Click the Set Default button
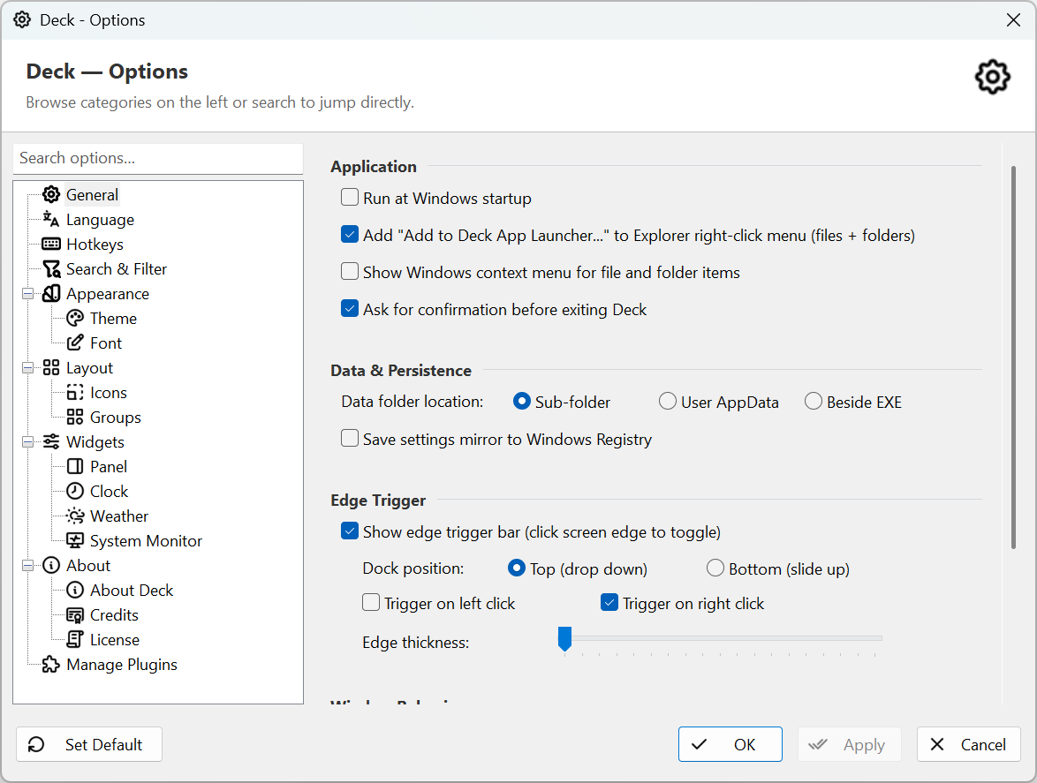The height and width of the screenshot is (783, 1037). pos(89,745)
